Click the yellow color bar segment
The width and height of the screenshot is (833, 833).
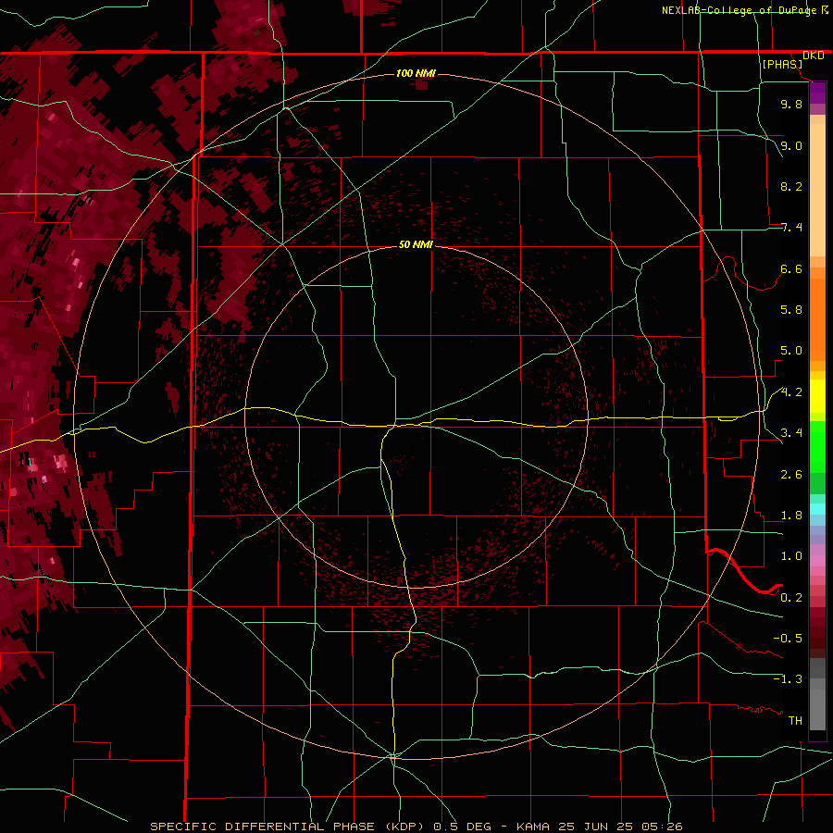point(817,396)
